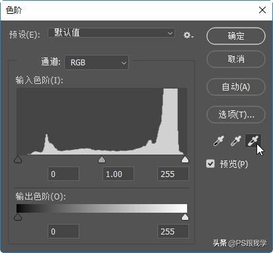The width and height of the screenshot is (273, 253).
Task: Click the input highlight white slider handle
Action: (x=185, y=159)
